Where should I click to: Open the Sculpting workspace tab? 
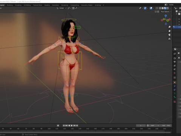18,5
